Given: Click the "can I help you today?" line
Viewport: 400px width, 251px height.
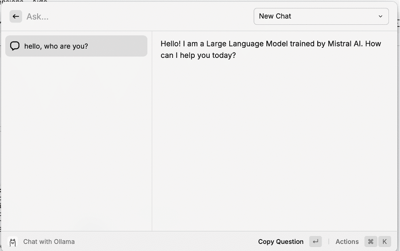Looking at the screenshot, I should pyautogui.click(x=198, y=56).
